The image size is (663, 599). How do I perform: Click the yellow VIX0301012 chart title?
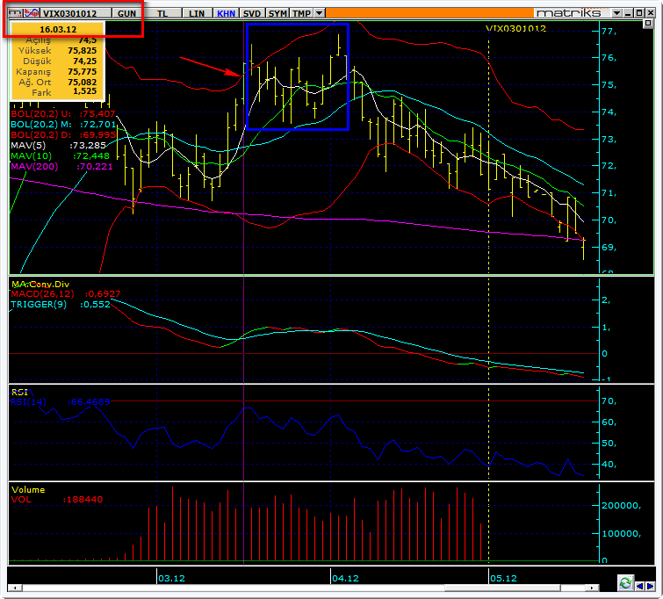click(515, 29)
